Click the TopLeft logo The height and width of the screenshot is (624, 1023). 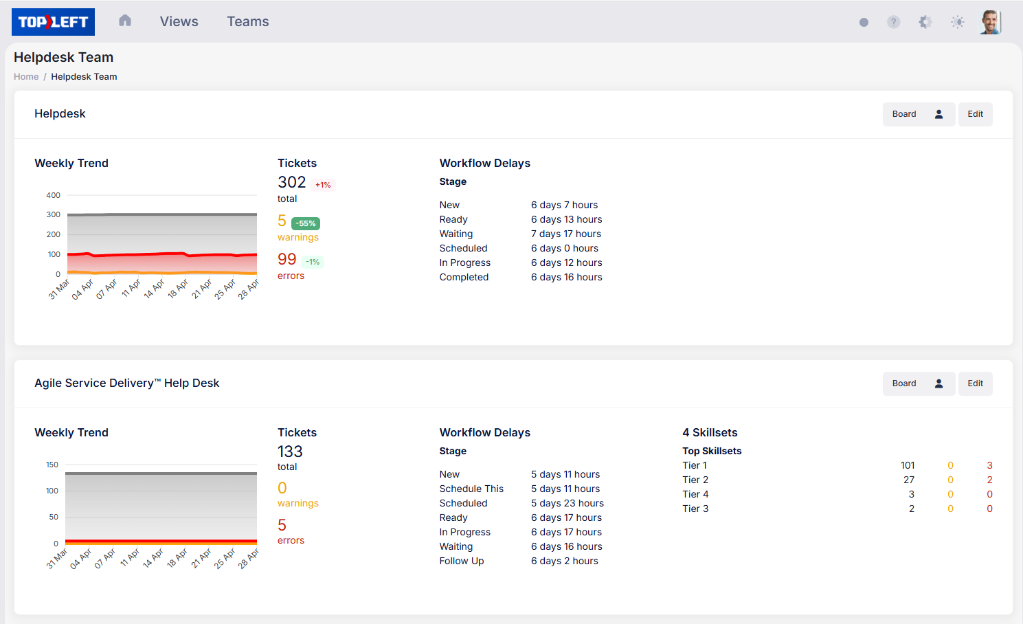click(53, 22)
